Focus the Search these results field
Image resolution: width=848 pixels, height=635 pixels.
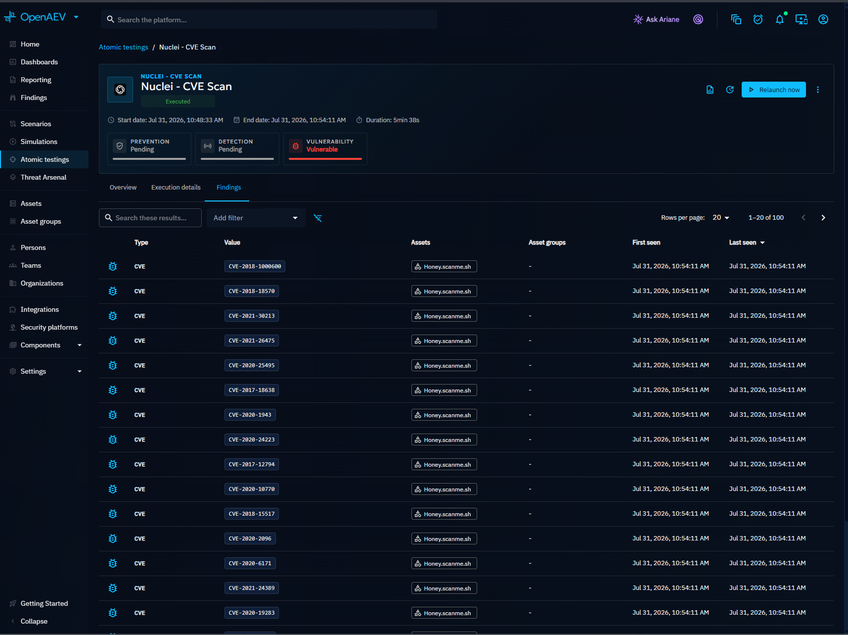[150, 218]
